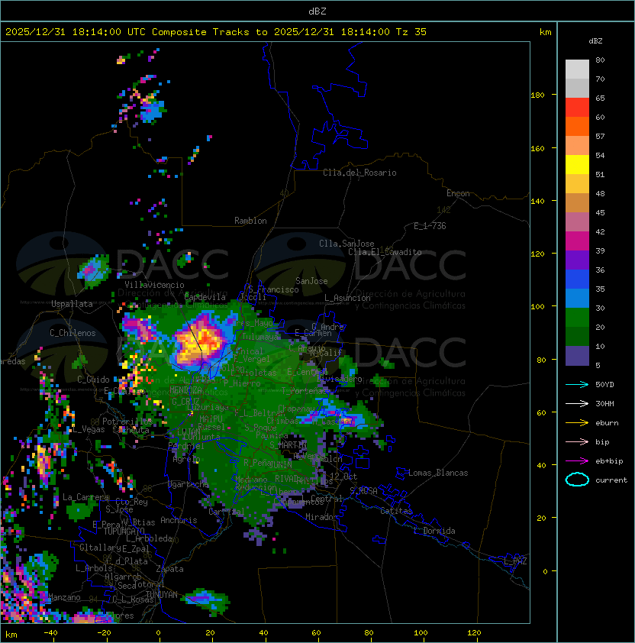Screen dimensions: 635x643
Task: Click the 57 value on the dBZ scale
Action: pos(600,136)
